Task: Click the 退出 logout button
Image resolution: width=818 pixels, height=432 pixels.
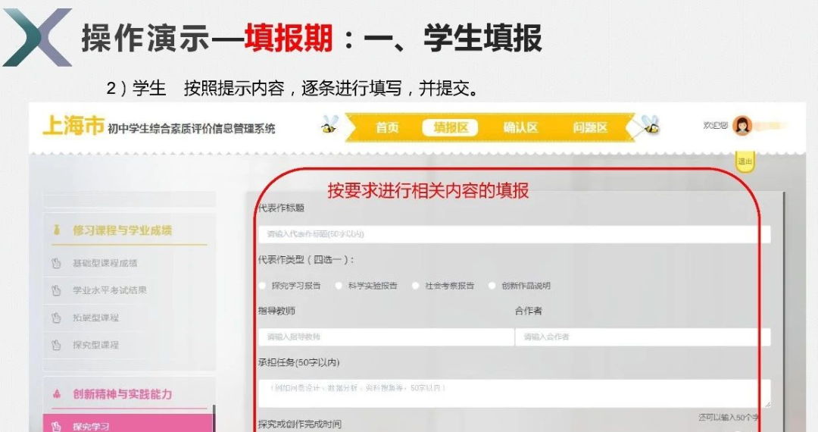Action: pyautogui.click(x=745, y=161)
